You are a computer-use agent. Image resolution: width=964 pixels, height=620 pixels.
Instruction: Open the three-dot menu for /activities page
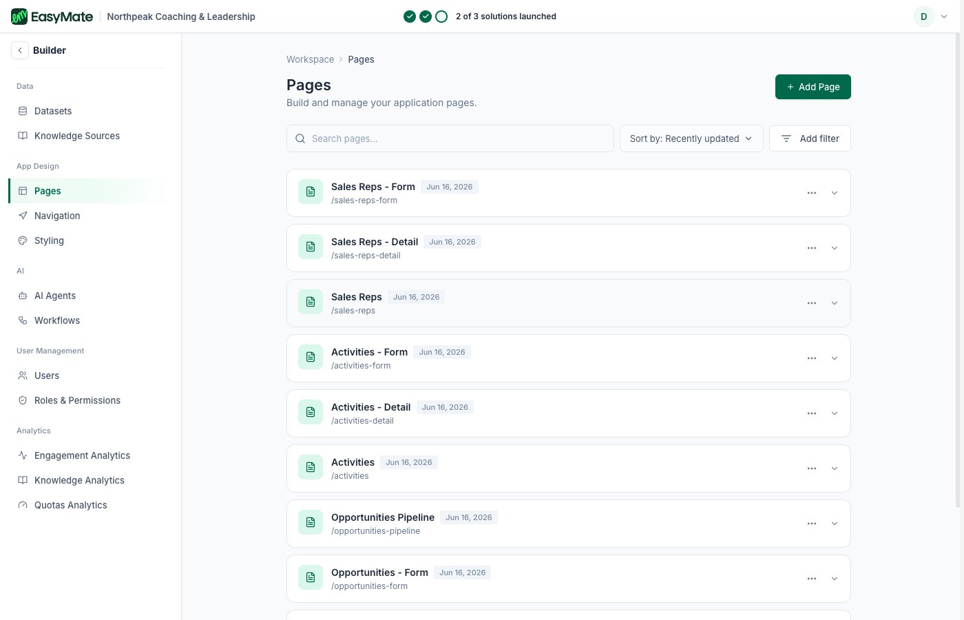(812, 468)
